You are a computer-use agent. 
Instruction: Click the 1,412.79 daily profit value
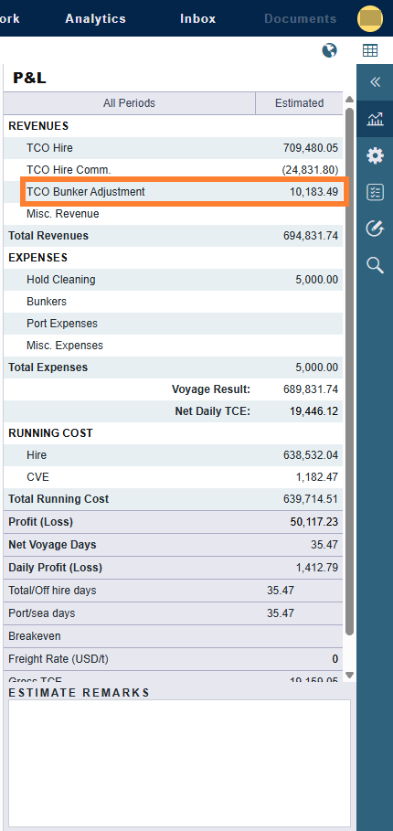pyautogui.click(x=317, y=567)
